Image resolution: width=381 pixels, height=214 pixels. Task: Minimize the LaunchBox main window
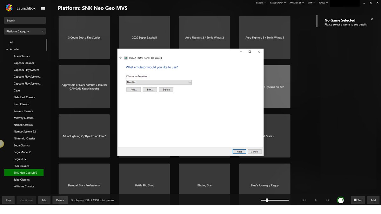click(364, 3)
